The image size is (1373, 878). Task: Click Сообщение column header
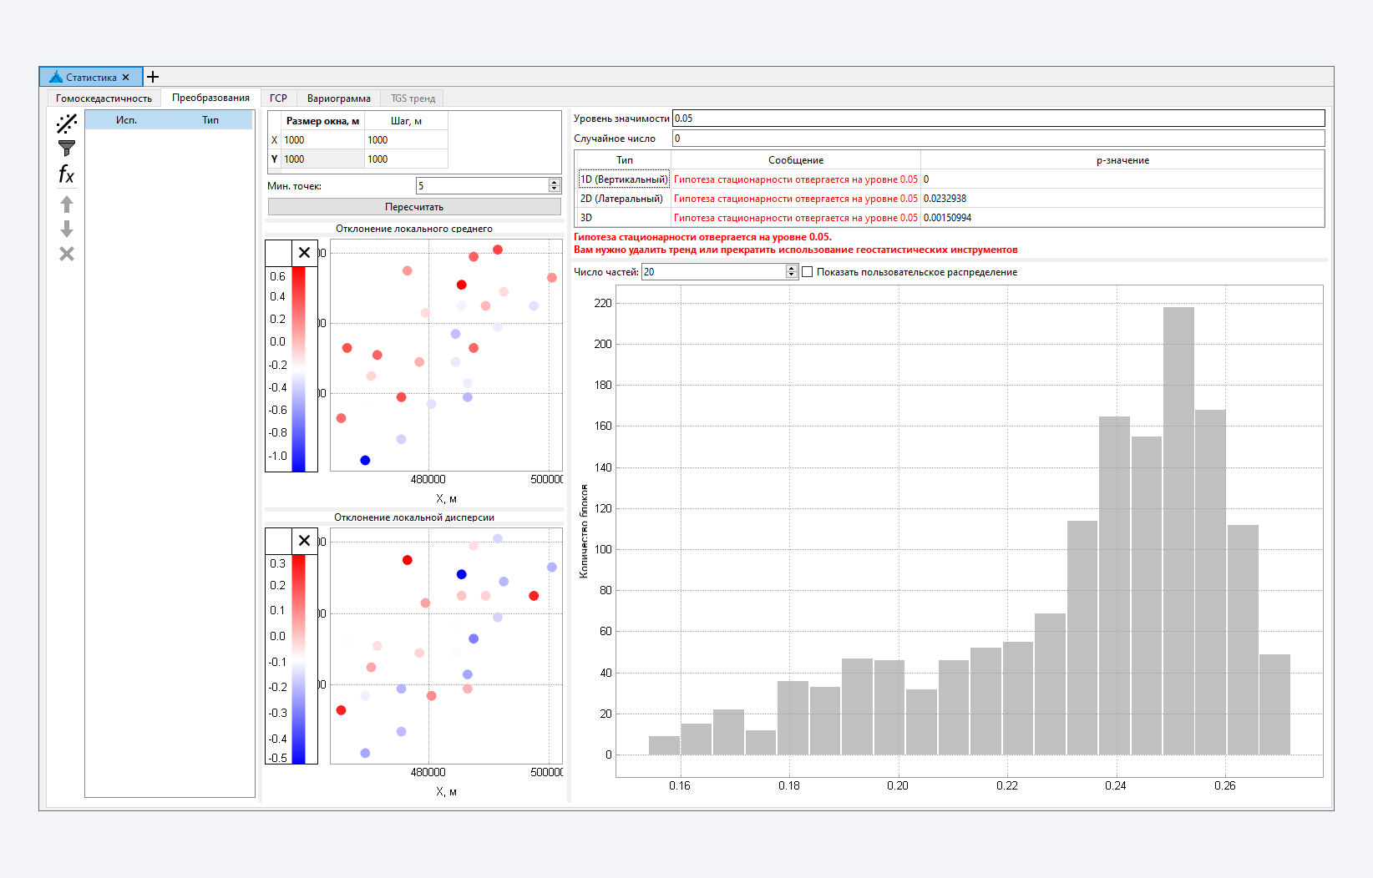pos(796,160)
